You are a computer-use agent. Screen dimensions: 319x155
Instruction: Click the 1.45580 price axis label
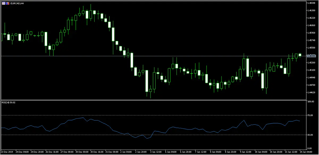(x=311, y=48)
